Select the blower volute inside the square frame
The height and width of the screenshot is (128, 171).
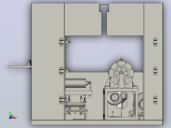click(114, 97)
